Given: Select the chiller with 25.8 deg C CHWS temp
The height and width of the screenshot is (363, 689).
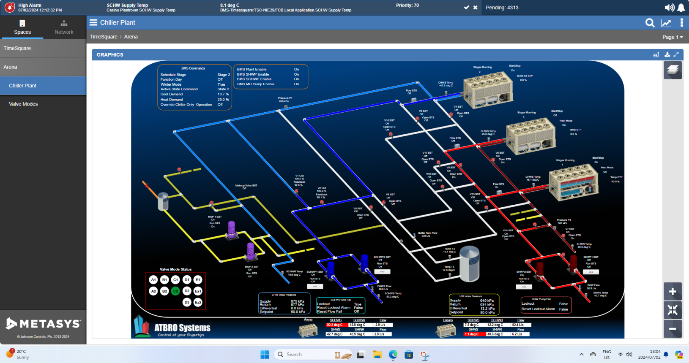Looking at the screenshot, I should tap(531, 136).
